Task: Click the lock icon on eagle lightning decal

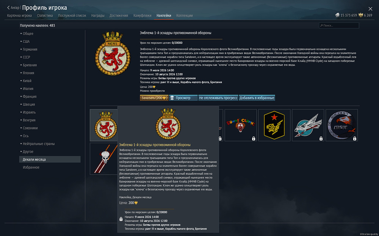Action: click(x=321, y=139)
